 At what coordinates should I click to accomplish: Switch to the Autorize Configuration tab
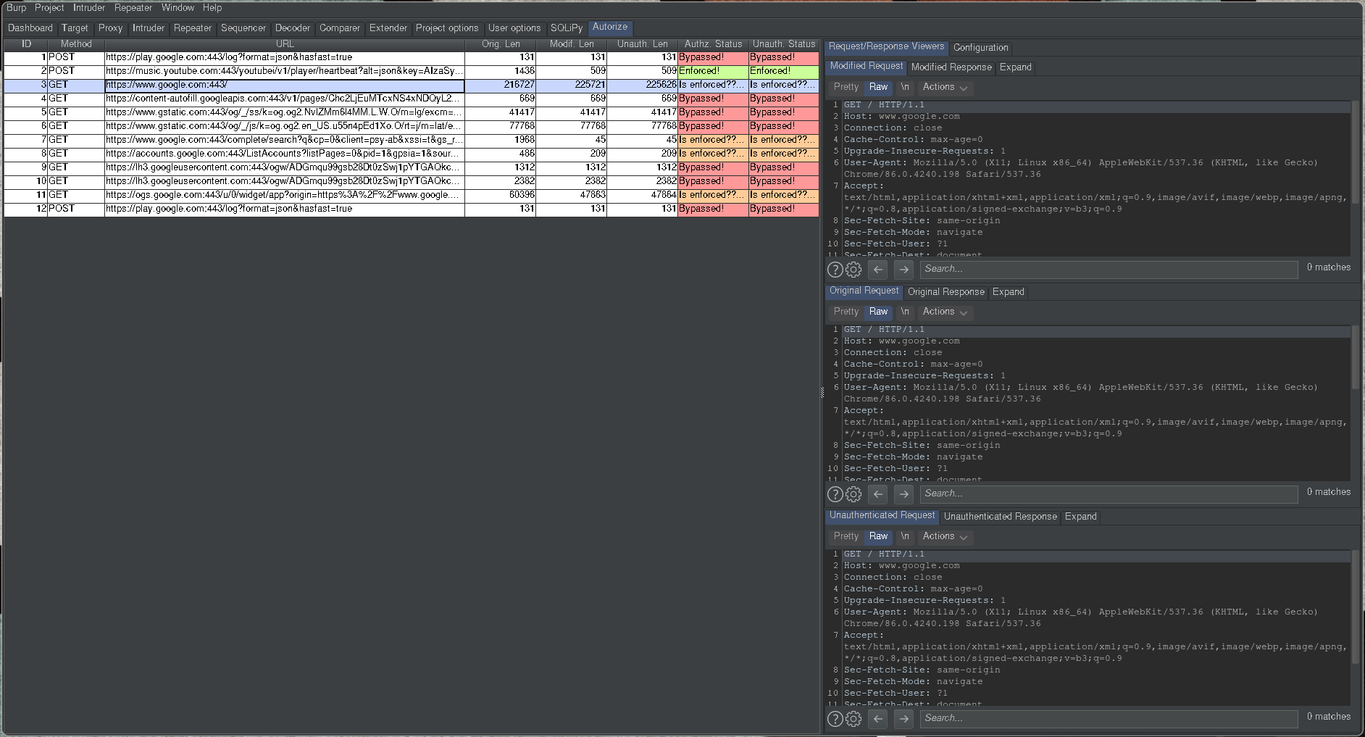(x=980, y=48)
